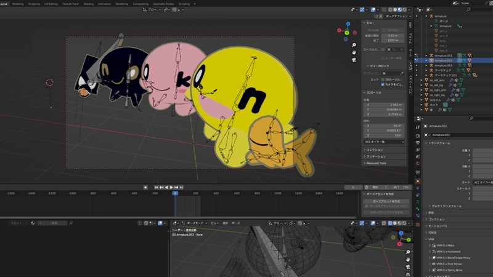Jump to the timeline start frame
This screenshot has width=493, height=277.
tap(157, 187)
